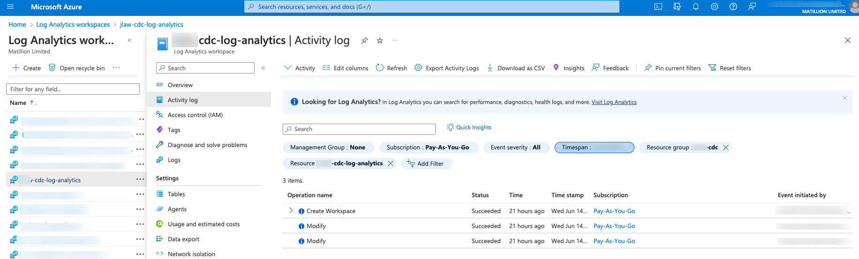This screenshot has width=859, height=259.
Task: Collapse the Log Analytics workspaces list pane
Action: click(x=130, y=40)
